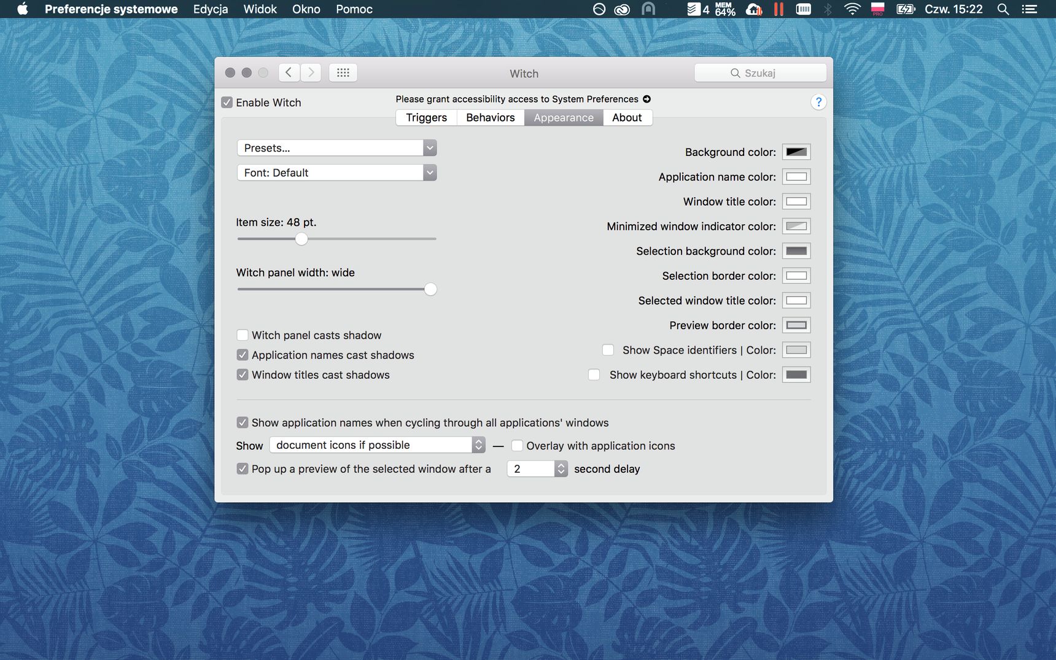
Task: Open the keyboard shortcuts color swatch
Action: point(796,375)
